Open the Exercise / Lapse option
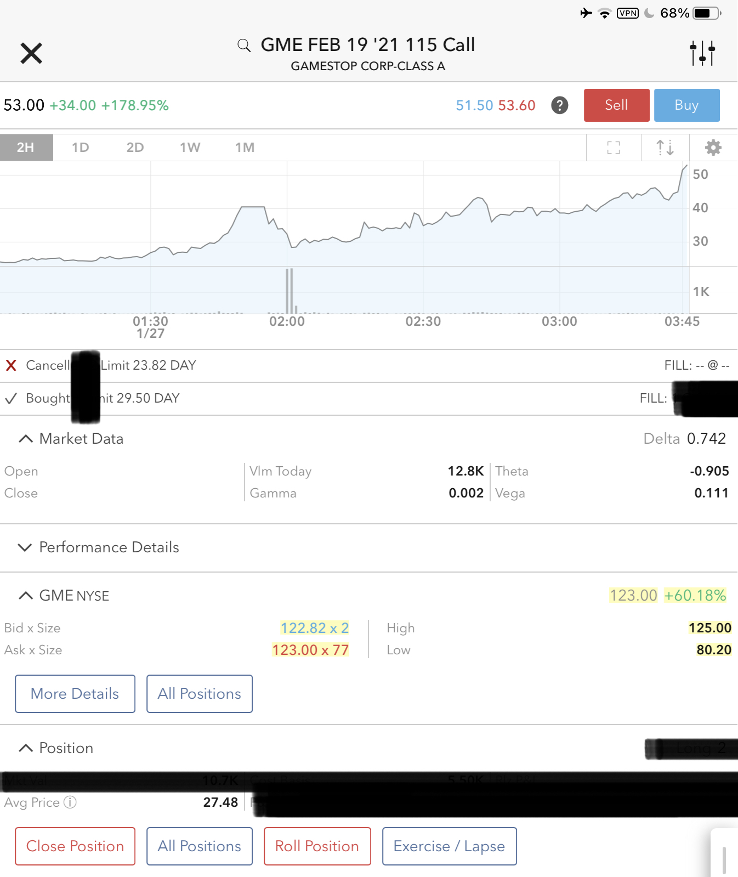738x877 pixels. (449, 846)
